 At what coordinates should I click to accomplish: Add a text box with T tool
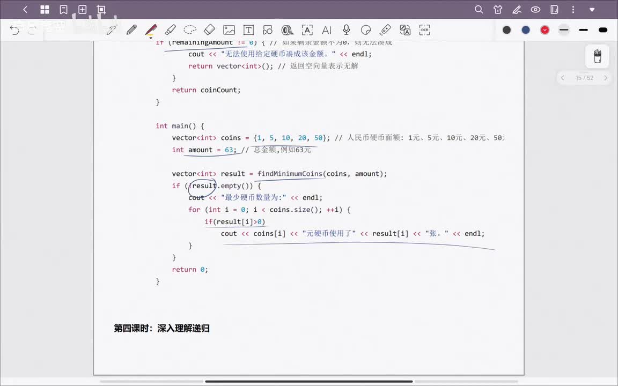click(248, 30)
